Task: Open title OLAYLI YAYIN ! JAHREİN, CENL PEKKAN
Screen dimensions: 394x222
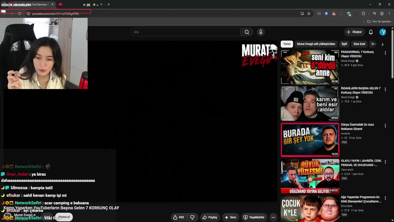Action: pyautogui.click(x=361, y=163)
